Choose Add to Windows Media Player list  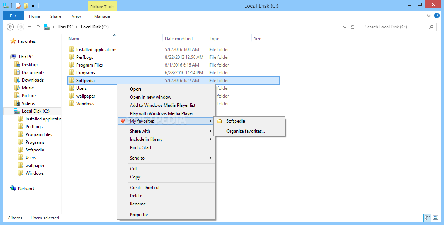tap(166, 105)
